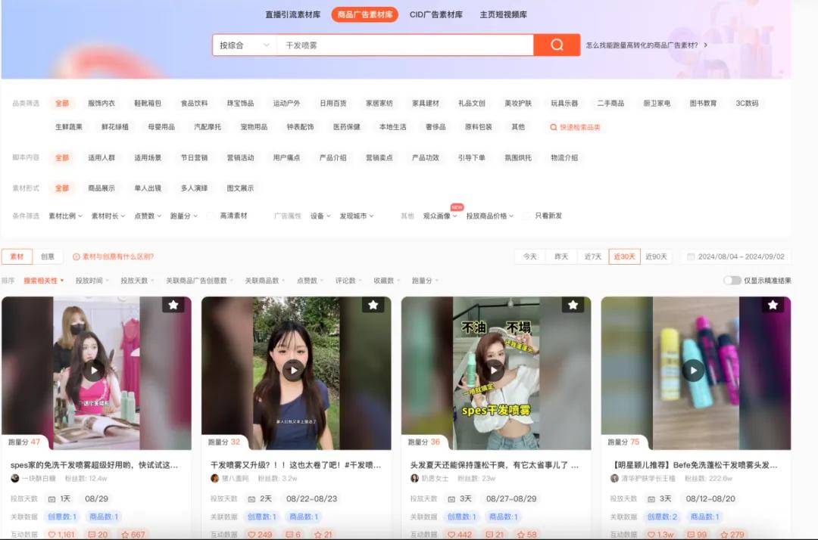Click the star bookmark icon on the first video card
818x540 pixels.
pos(173,305)
